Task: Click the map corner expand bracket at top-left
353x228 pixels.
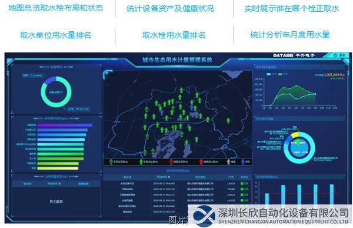Action: [108, 74]
